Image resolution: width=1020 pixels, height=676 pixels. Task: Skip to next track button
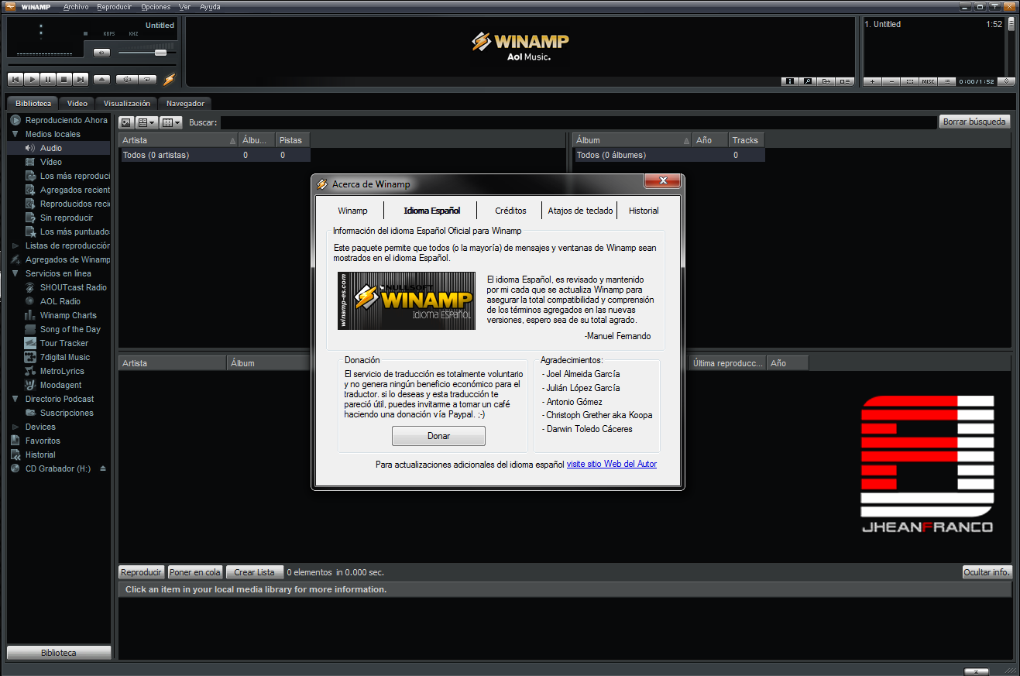pos(81,79)
